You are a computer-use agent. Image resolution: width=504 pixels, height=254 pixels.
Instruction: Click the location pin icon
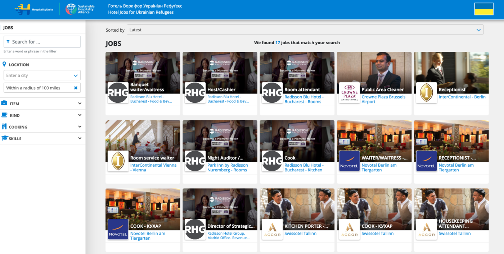[4, 64]
